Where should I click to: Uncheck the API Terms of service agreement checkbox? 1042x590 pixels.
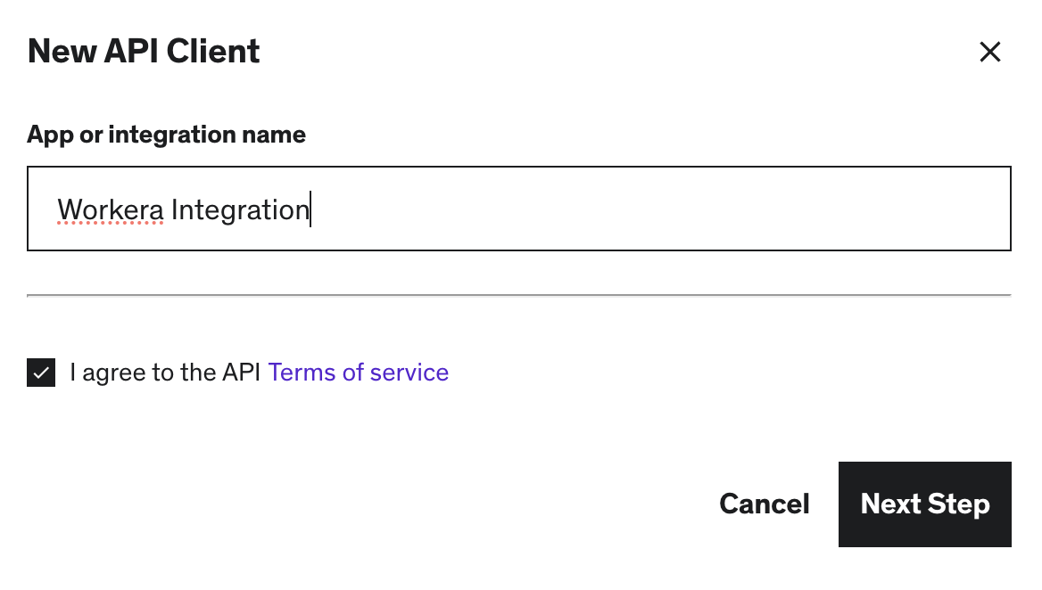(x=41, y=373)
